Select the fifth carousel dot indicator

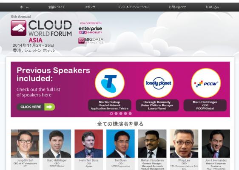[130, 113]
